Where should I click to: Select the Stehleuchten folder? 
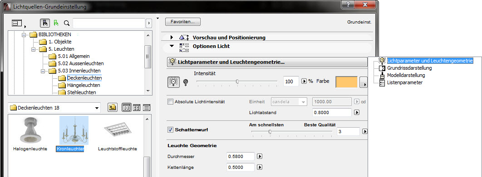click(x=81, y=92)
